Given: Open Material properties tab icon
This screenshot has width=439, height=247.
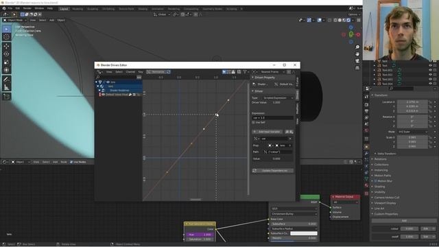Looking at the screenshot, I should coord(366,185).
